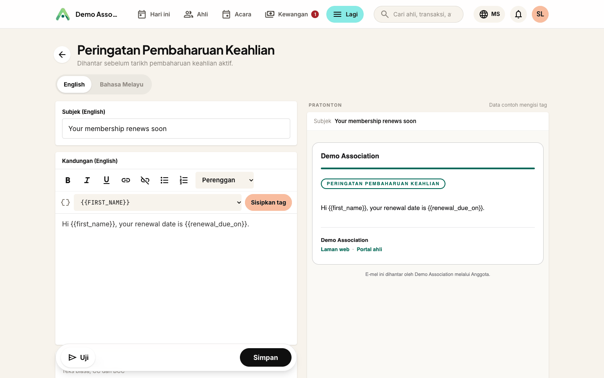Insert a hyperlink
Screen dimensions: 604x378
(x=126, y=180)
